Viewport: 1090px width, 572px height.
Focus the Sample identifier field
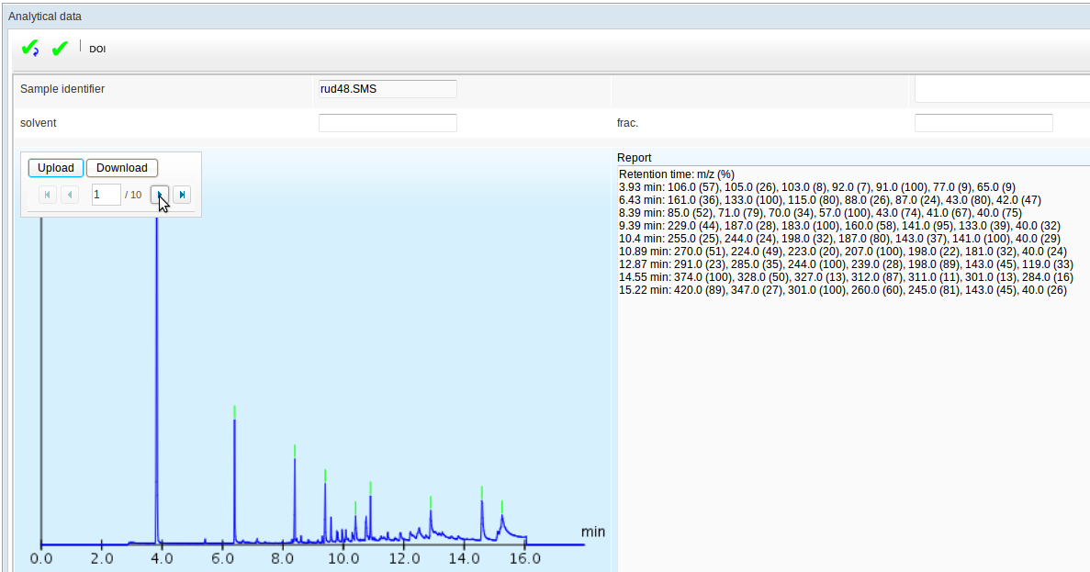click(x=388, y=89)
